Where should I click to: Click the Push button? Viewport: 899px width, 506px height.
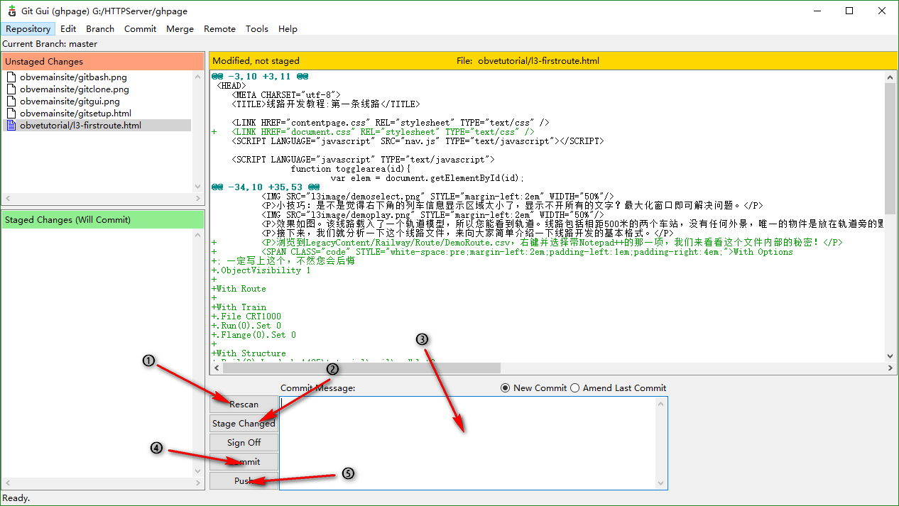point(244,481)
